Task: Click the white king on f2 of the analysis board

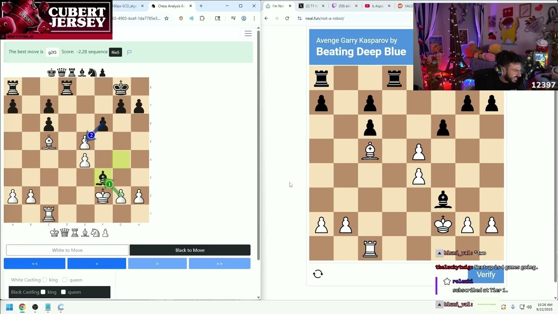Action: 103,196
